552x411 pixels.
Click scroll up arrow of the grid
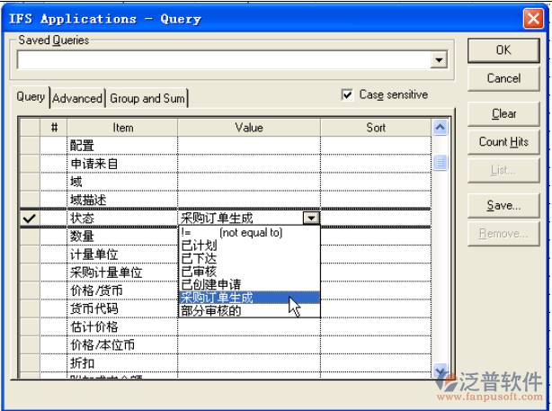[x=440, y=127]
